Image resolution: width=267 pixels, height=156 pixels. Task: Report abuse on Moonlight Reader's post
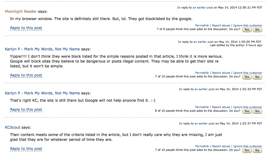coord(221,25)
